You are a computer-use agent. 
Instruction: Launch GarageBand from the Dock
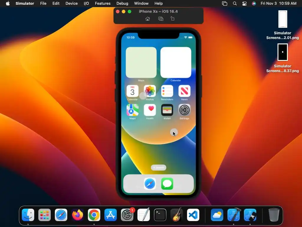pyautogui.click(x=177, y=215)
